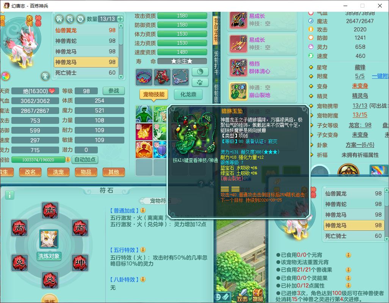Select the fire skill icon marked 绑
Viewport: 389px width, 303px height.
point(144,132)
